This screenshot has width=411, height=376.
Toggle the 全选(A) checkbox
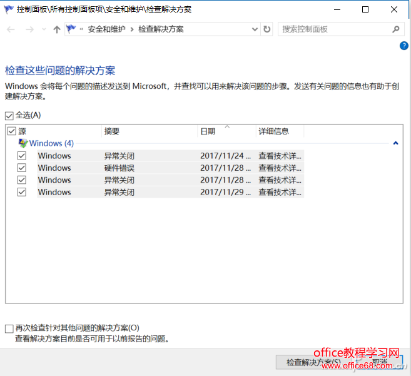click(9, 116)
